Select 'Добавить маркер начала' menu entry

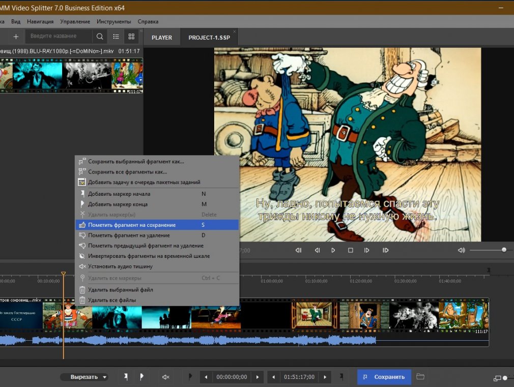pyautogui.click(x=157, y=194)
